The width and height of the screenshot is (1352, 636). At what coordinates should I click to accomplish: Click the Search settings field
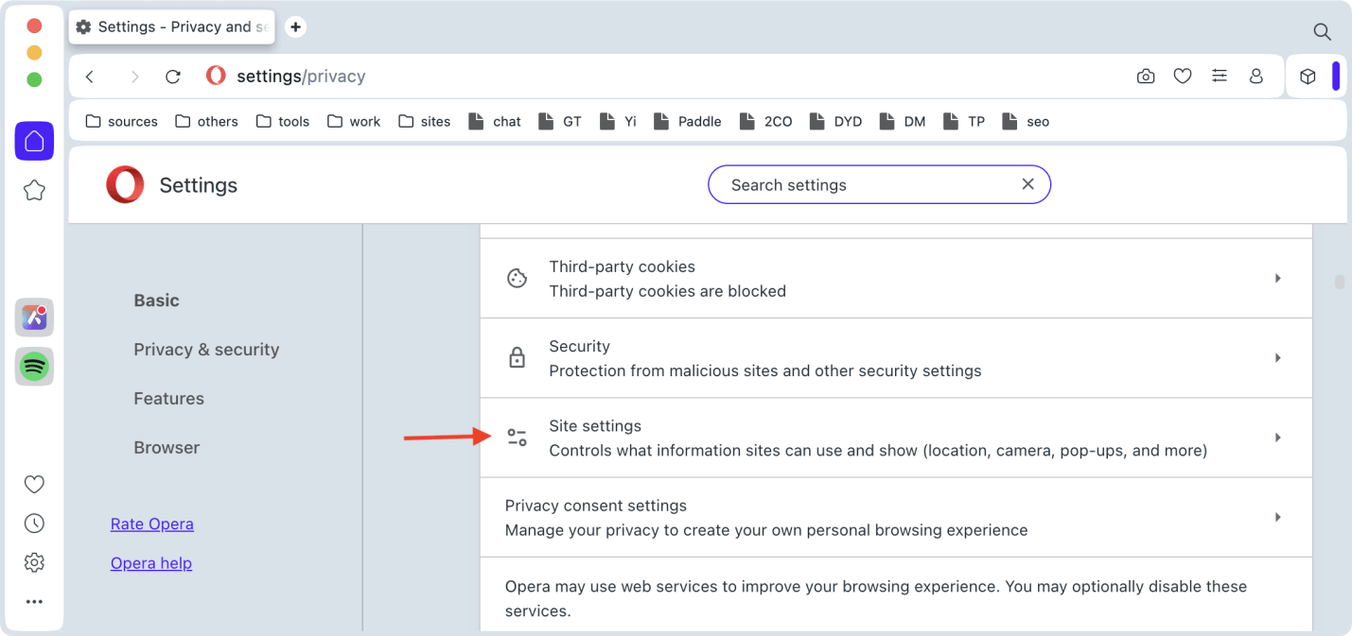(866, 185)
